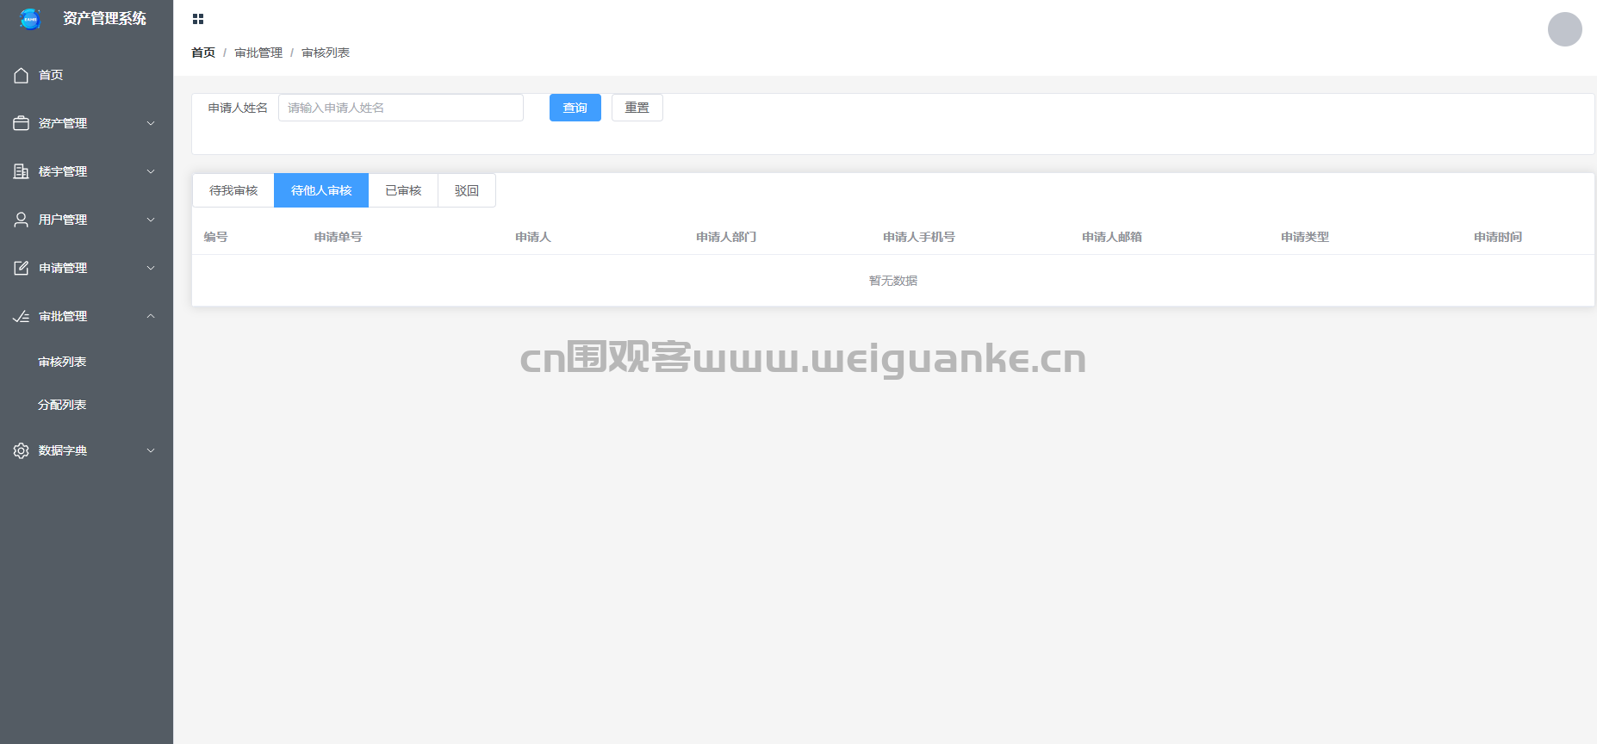Viewport: 1597px width, 744px height.
Task: Collapse the 审批管理 submenu chevron
Action: coord(151,317)
